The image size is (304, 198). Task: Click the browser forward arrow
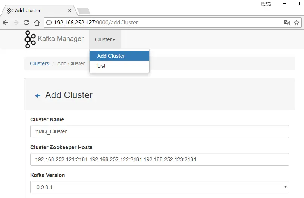pos(16,23)
